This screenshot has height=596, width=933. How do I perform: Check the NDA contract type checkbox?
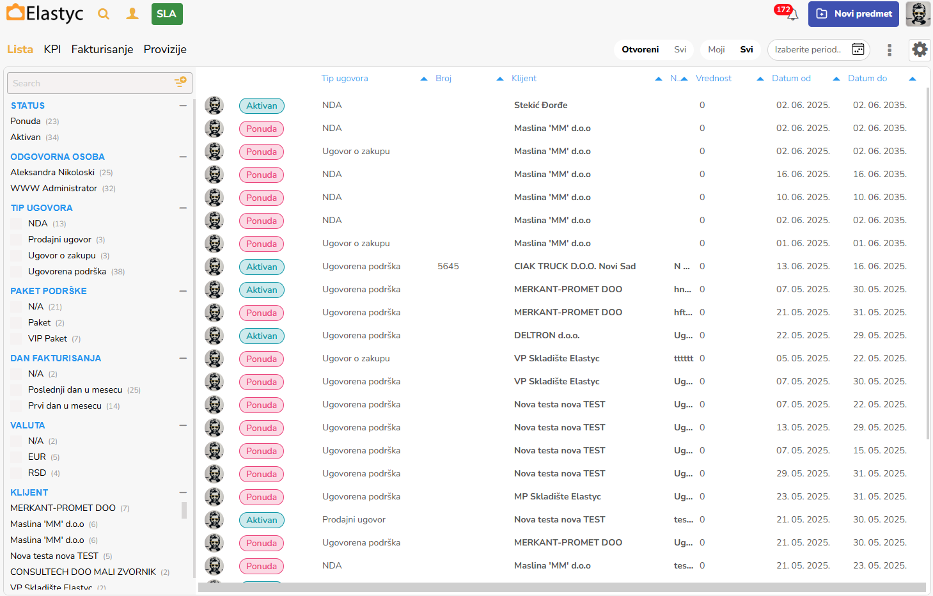(17, 224)
